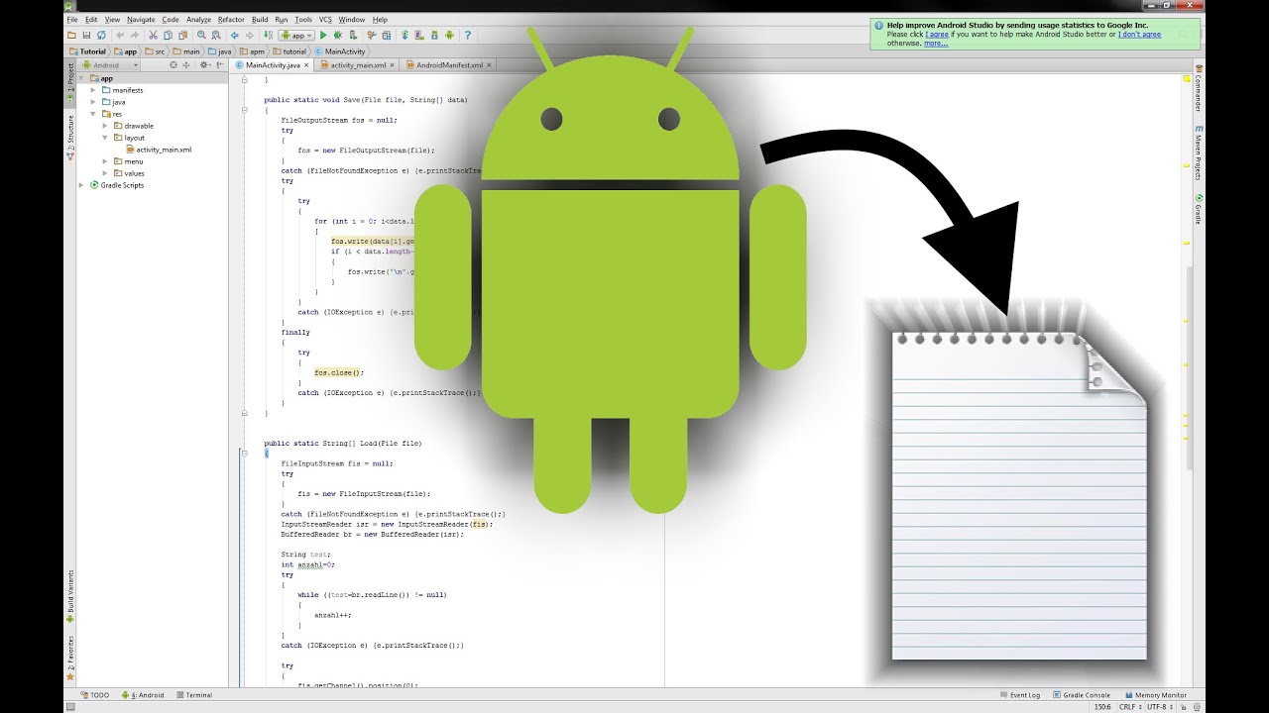The height and width of the screenshot is (713, 1269).
Task: Click the Save All floppy icon
Action: (86, 35)
